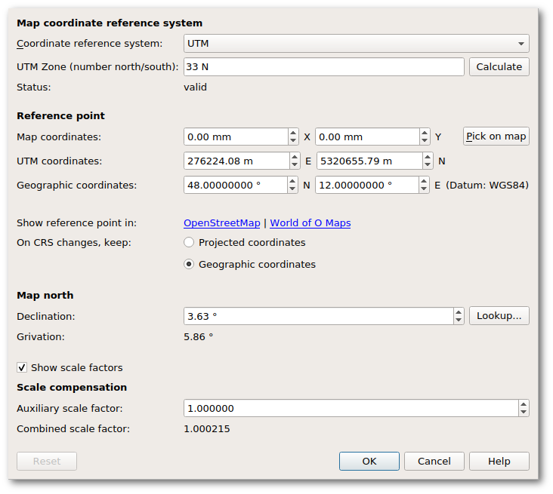Click the (Datum: WGS84) label

(x=487, y=185)
